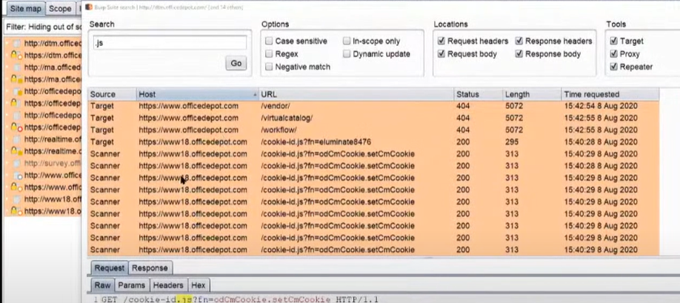Select the /vendor/ result row

(373, 106)
